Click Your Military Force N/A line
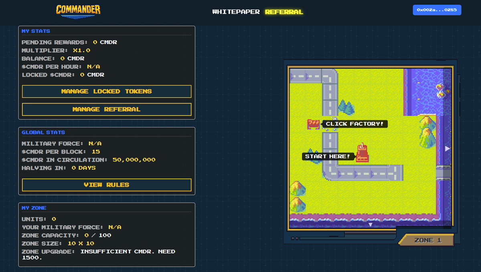The width and height of the screenshot is (481, 272). 72,227
